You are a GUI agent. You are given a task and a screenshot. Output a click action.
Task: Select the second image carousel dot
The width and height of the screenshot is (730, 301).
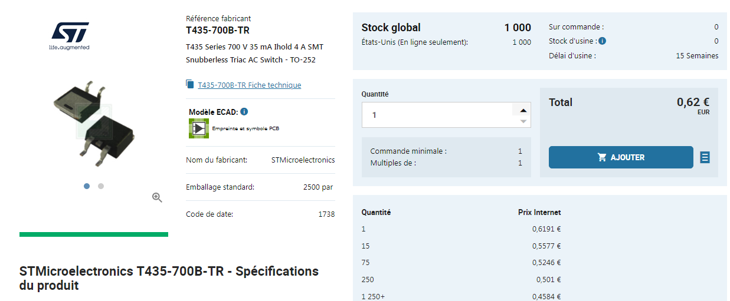pos(101,186)
